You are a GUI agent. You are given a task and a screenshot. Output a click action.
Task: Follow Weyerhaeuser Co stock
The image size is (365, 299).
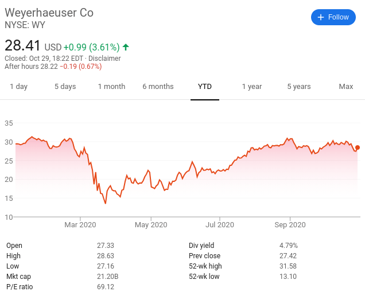[333, 17]
